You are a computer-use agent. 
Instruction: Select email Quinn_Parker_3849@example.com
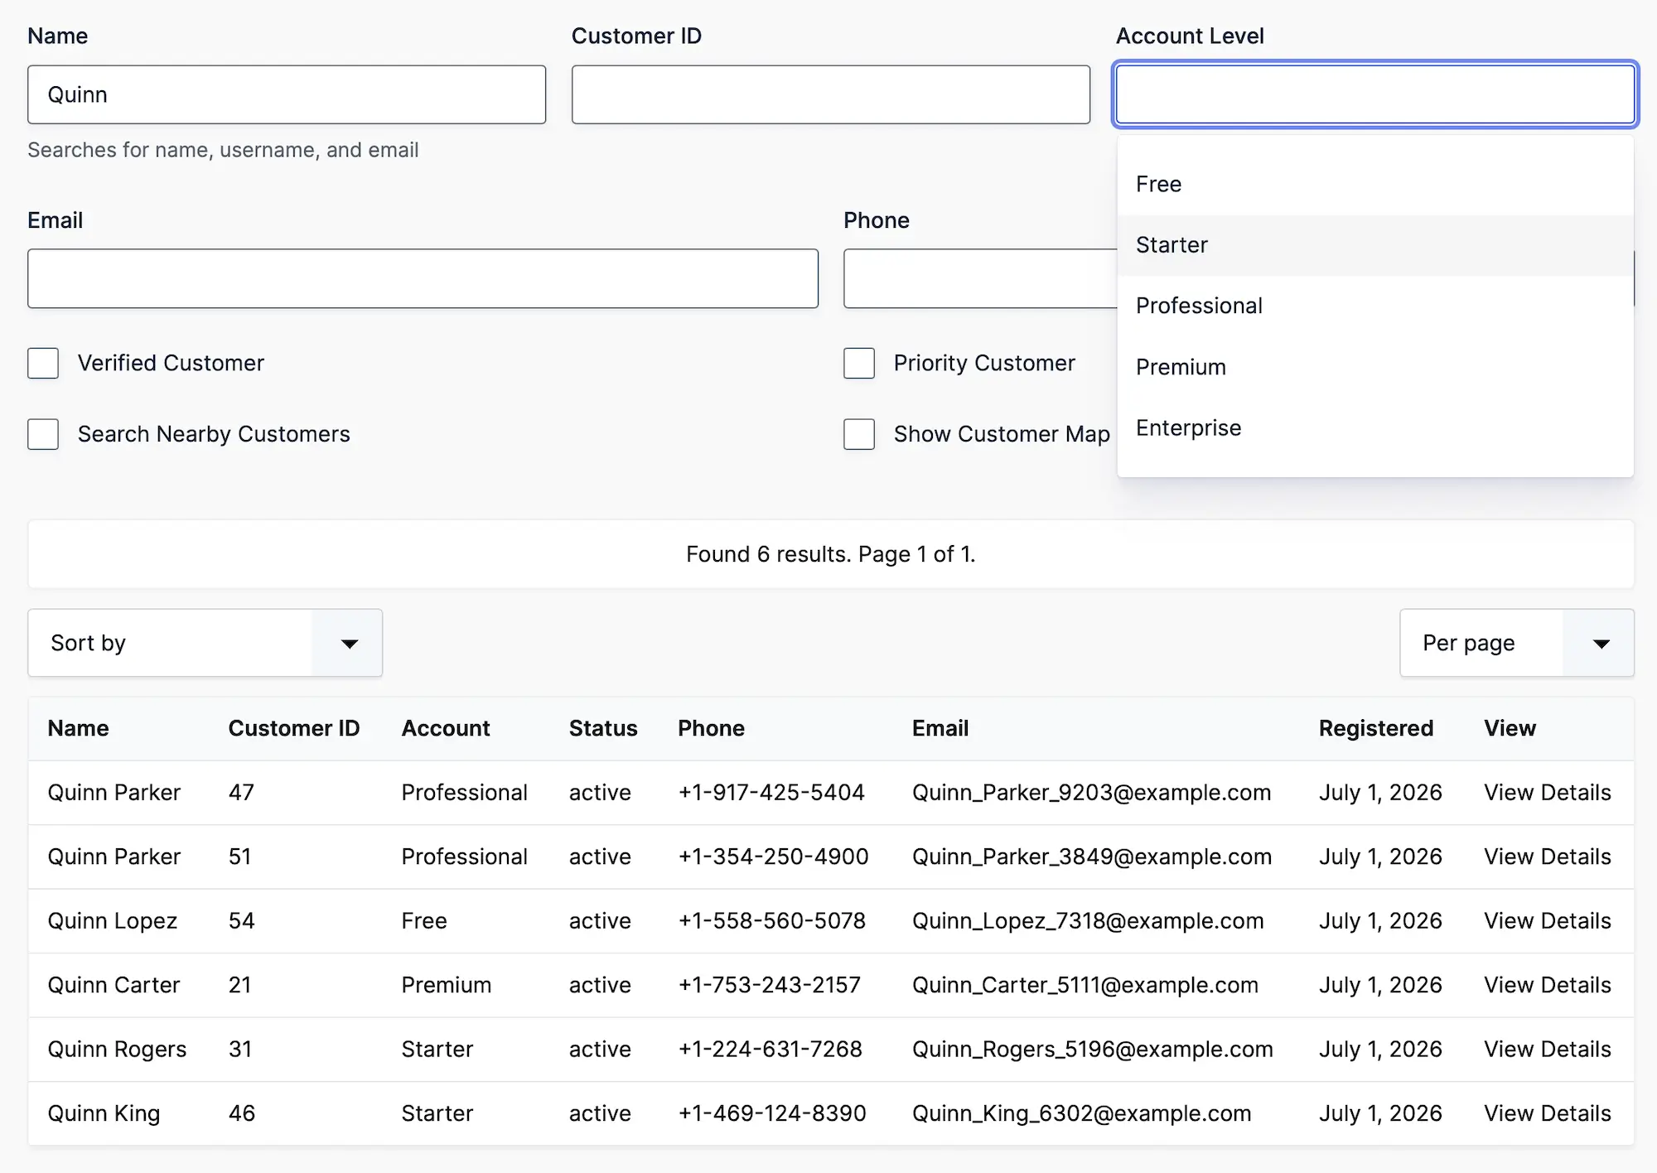[x=1092, y=857]
